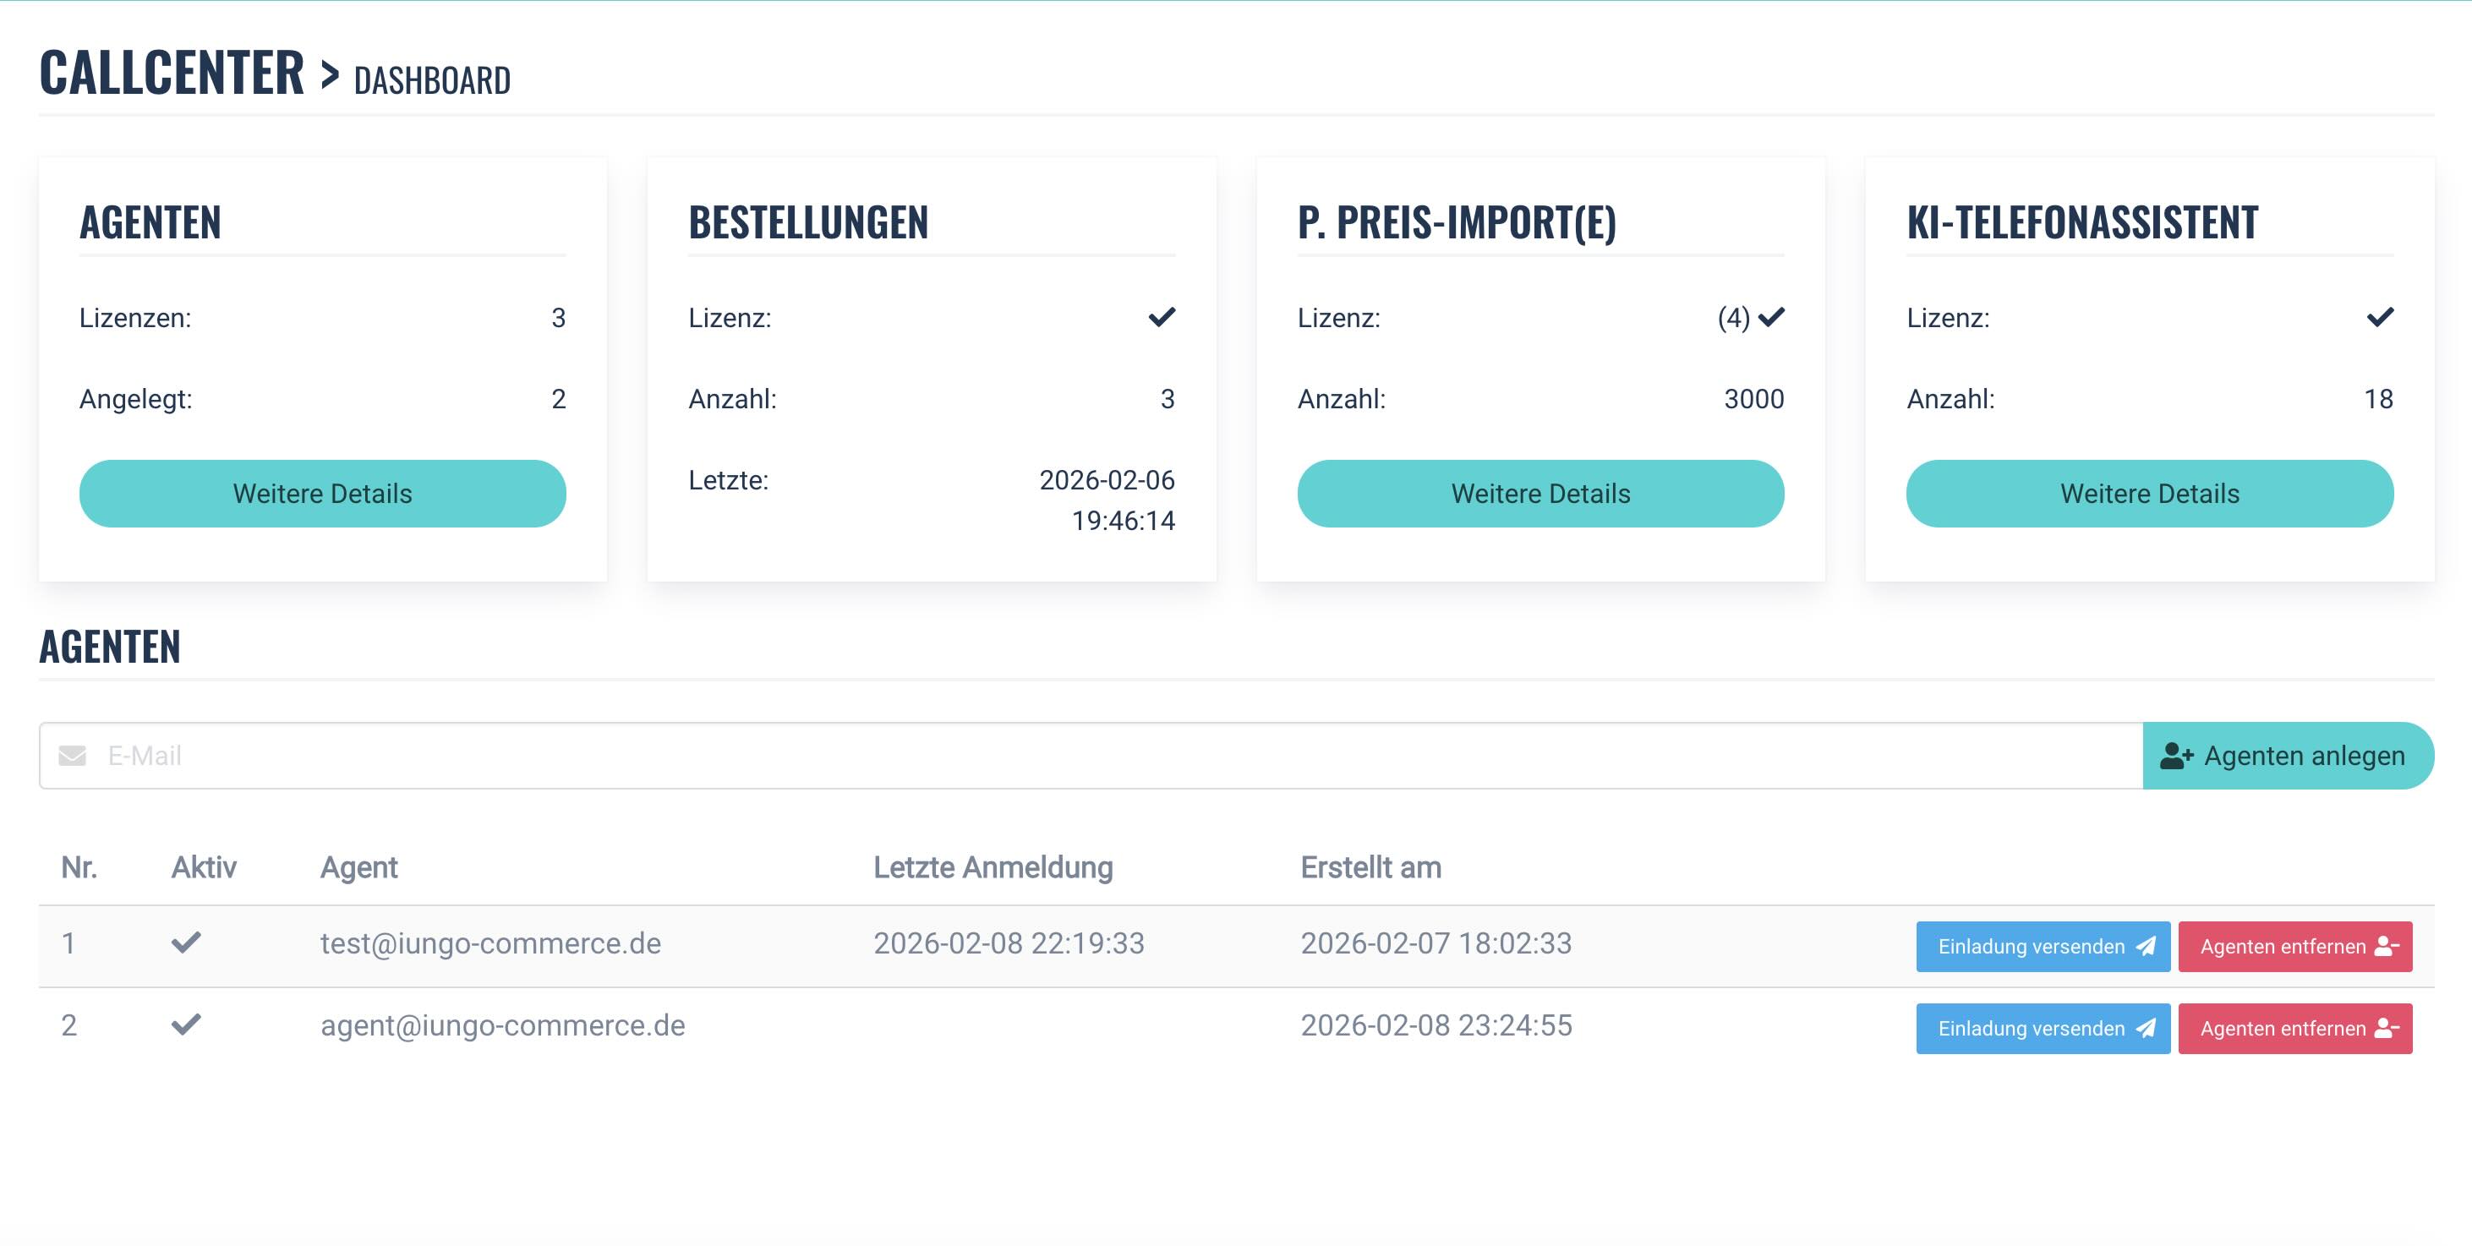Click the Erstellt am column header

(x=1370, y=867)
